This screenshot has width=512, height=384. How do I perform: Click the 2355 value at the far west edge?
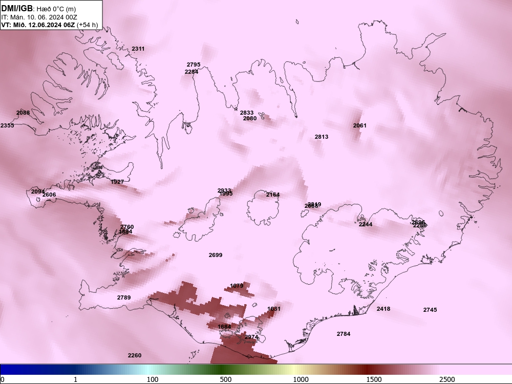pyautogui.click(x=7, y=125)
